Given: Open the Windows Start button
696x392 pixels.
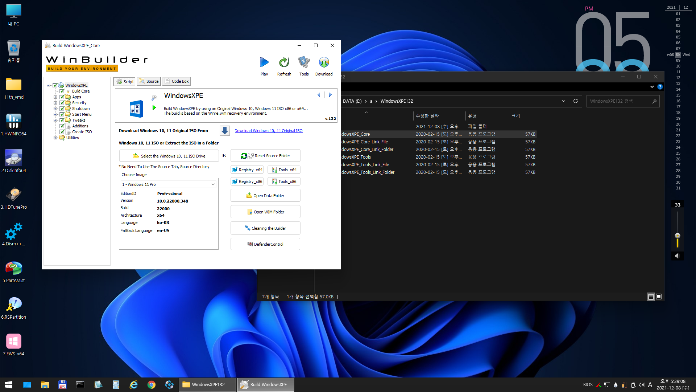Looking at the screenshot, I should coord(9,384).
